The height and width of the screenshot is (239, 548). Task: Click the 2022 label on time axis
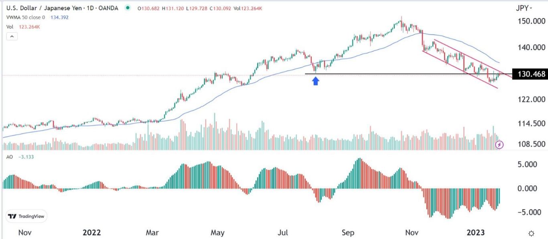[x=91, y=233]
